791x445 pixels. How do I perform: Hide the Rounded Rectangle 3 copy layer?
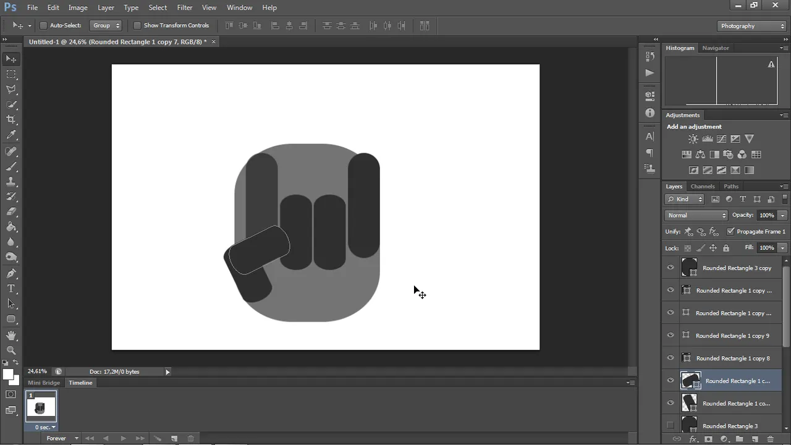pos(670,268)
